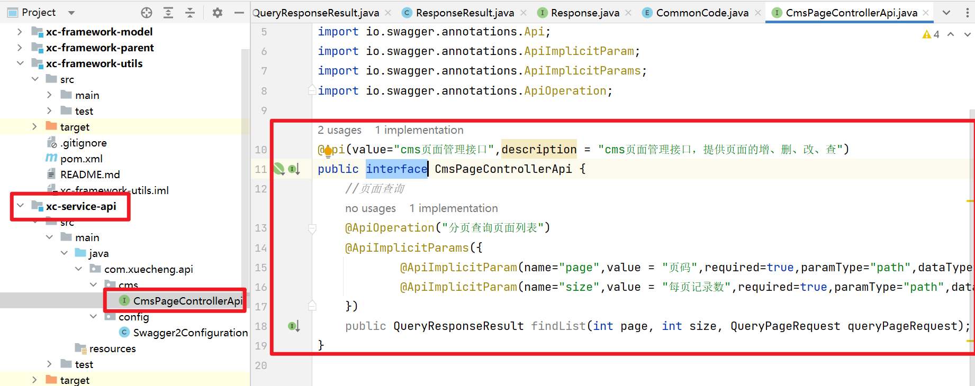
Task: Click the warnings indicator showing 4
Action: pyautogui.click(x=931, y=34)
